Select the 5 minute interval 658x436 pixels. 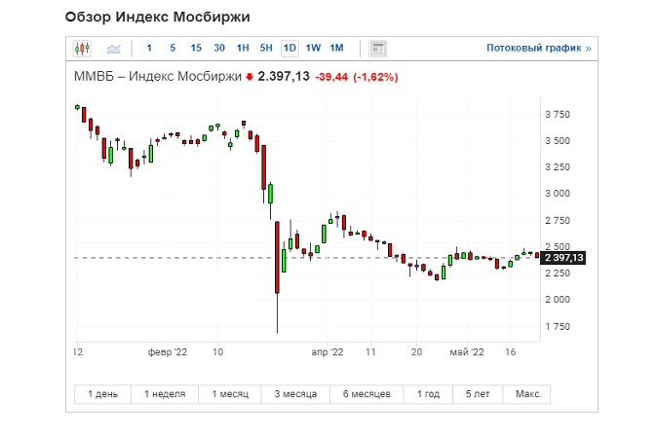click(x=173, y=48)
